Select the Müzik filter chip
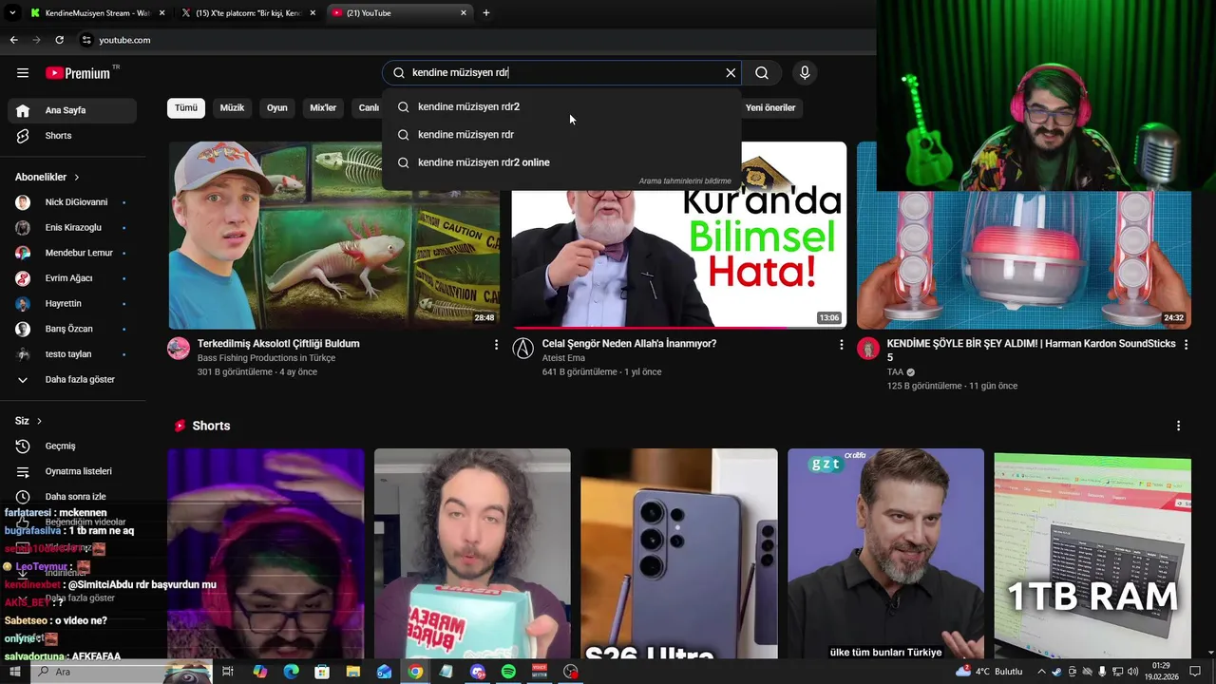Viewport: 1216px width, 684px height. coord(232,107)
